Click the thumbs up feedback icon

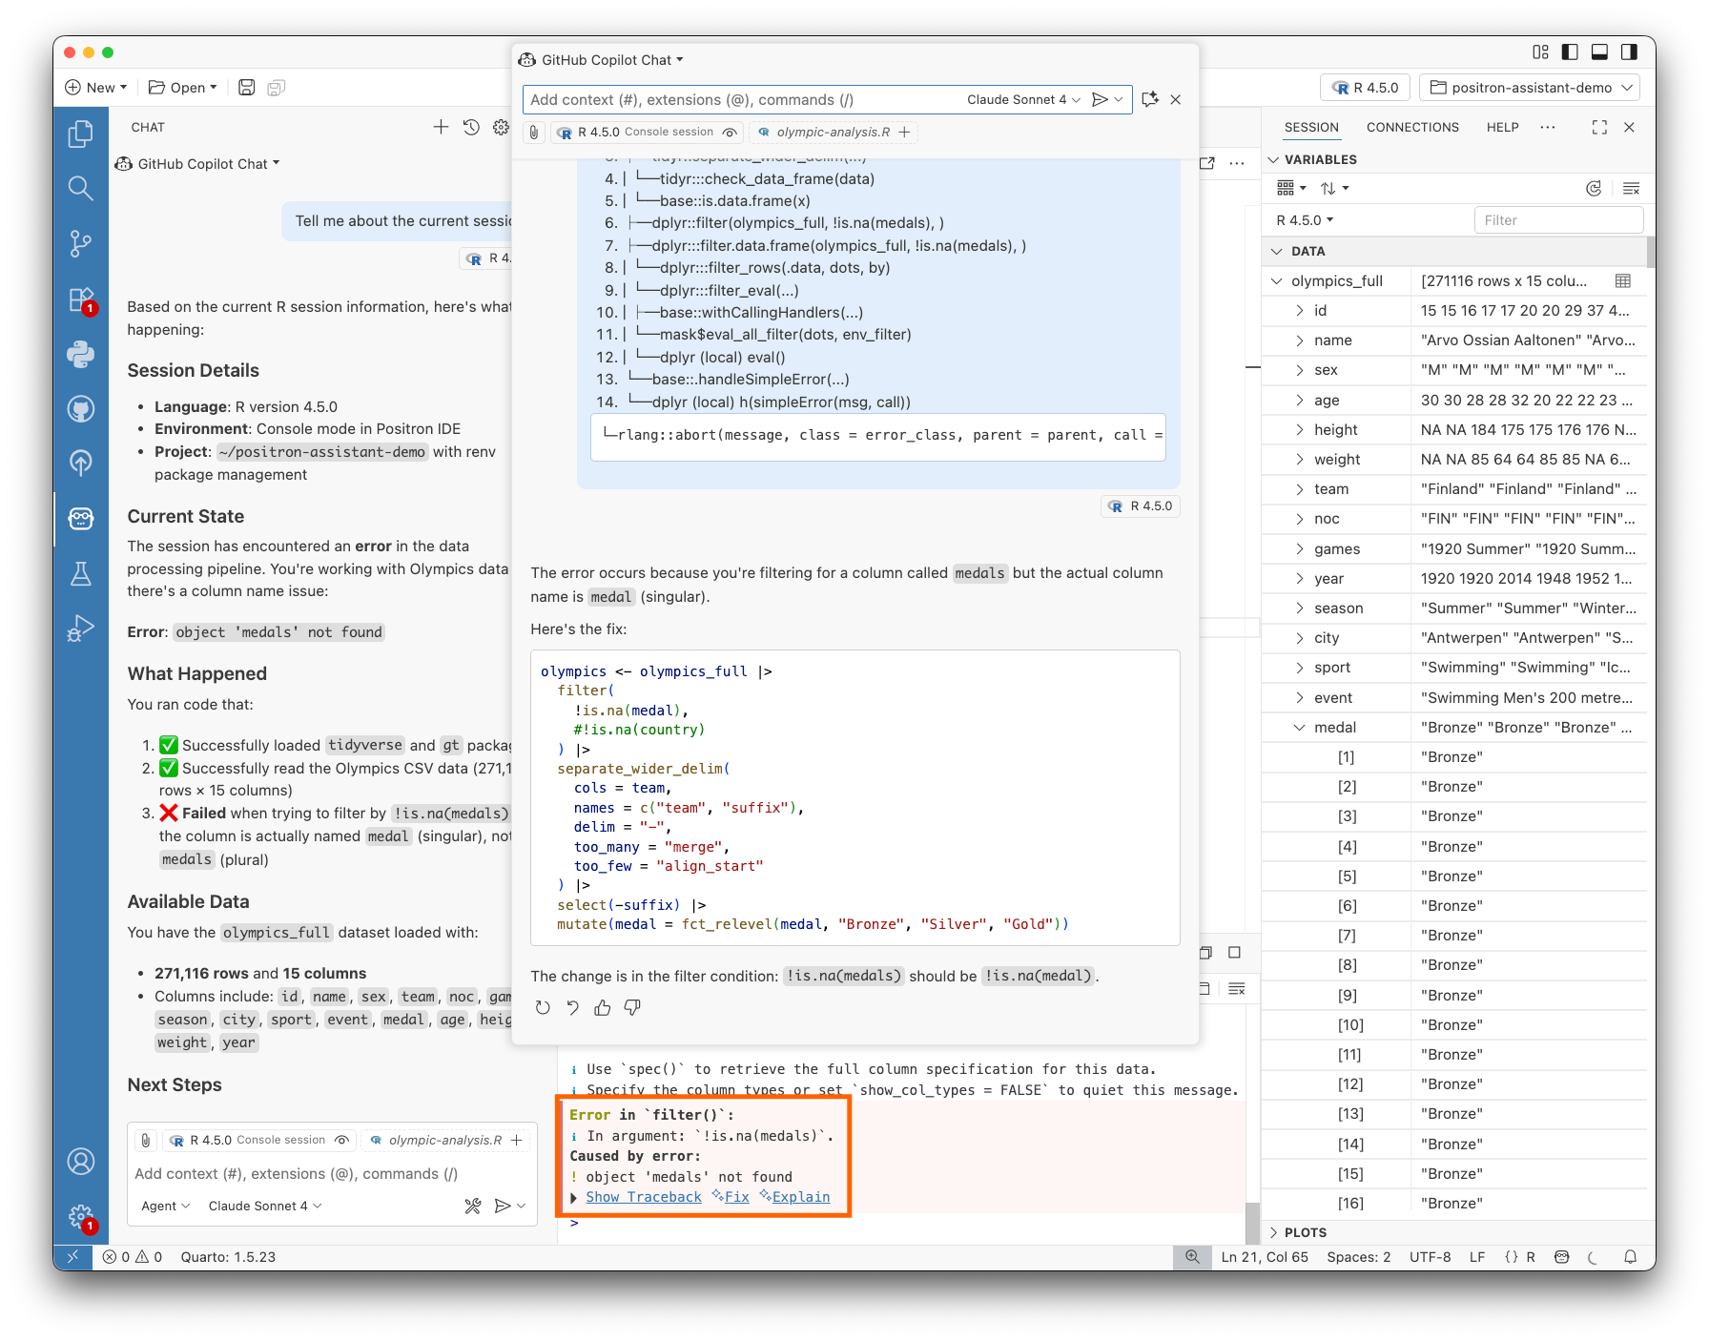tap(602, 1007)
